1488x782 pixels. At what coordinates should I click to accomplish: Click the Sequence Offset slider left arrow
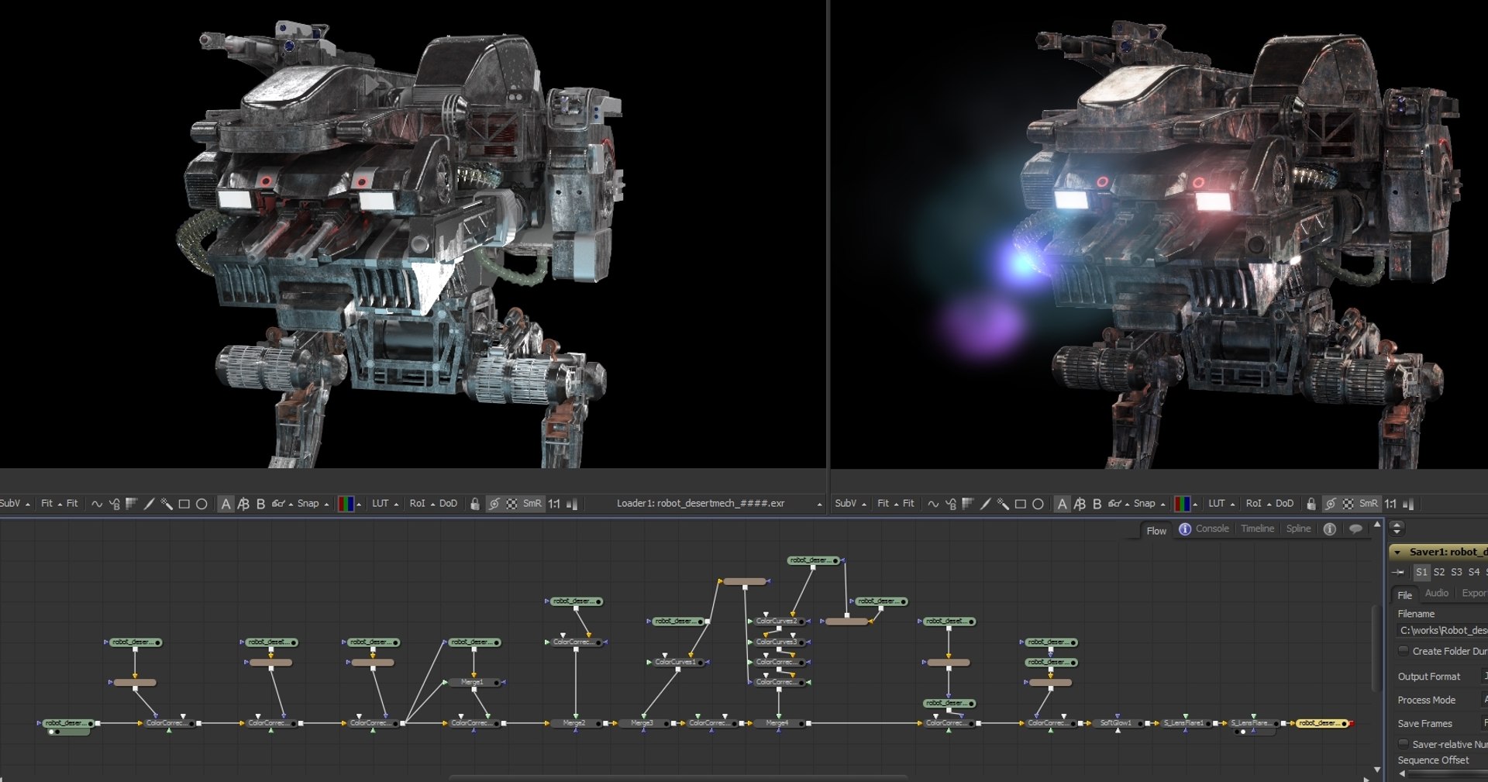pos(1401,773)
